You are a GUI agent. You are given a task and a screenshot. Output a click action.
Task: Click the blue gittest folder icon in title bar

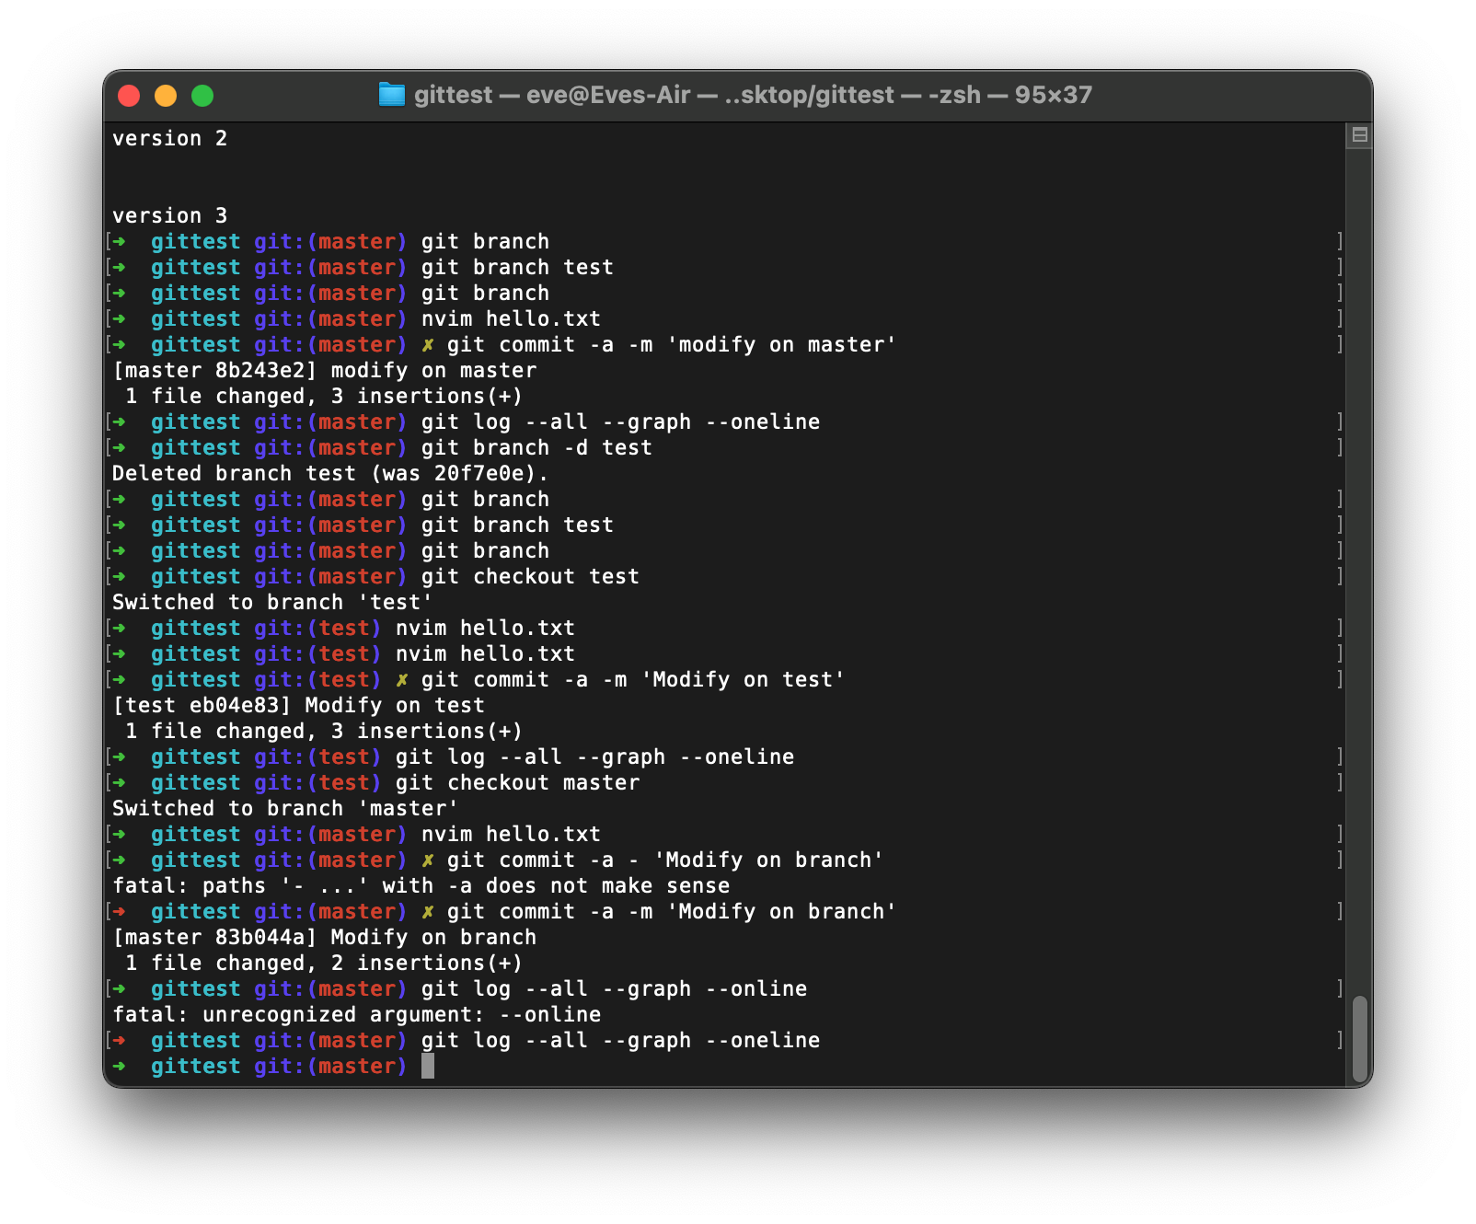(x=392, y=95)
